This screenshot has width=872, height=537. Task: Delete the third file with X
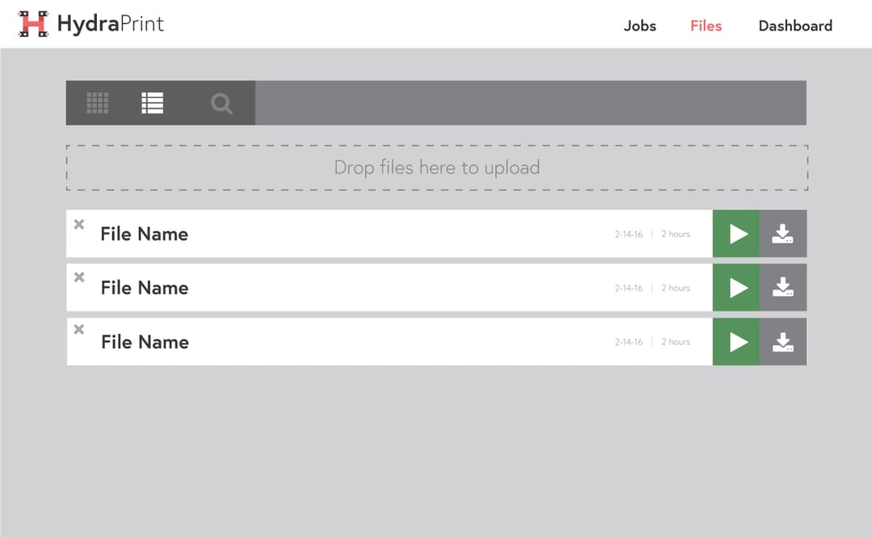point(79,329)
